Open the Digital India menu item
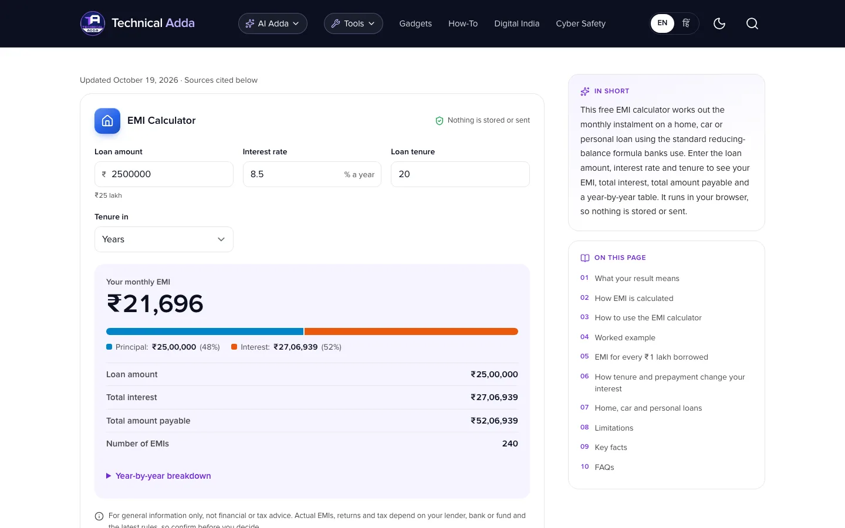 pyautogui.click(x=517, y=23)
